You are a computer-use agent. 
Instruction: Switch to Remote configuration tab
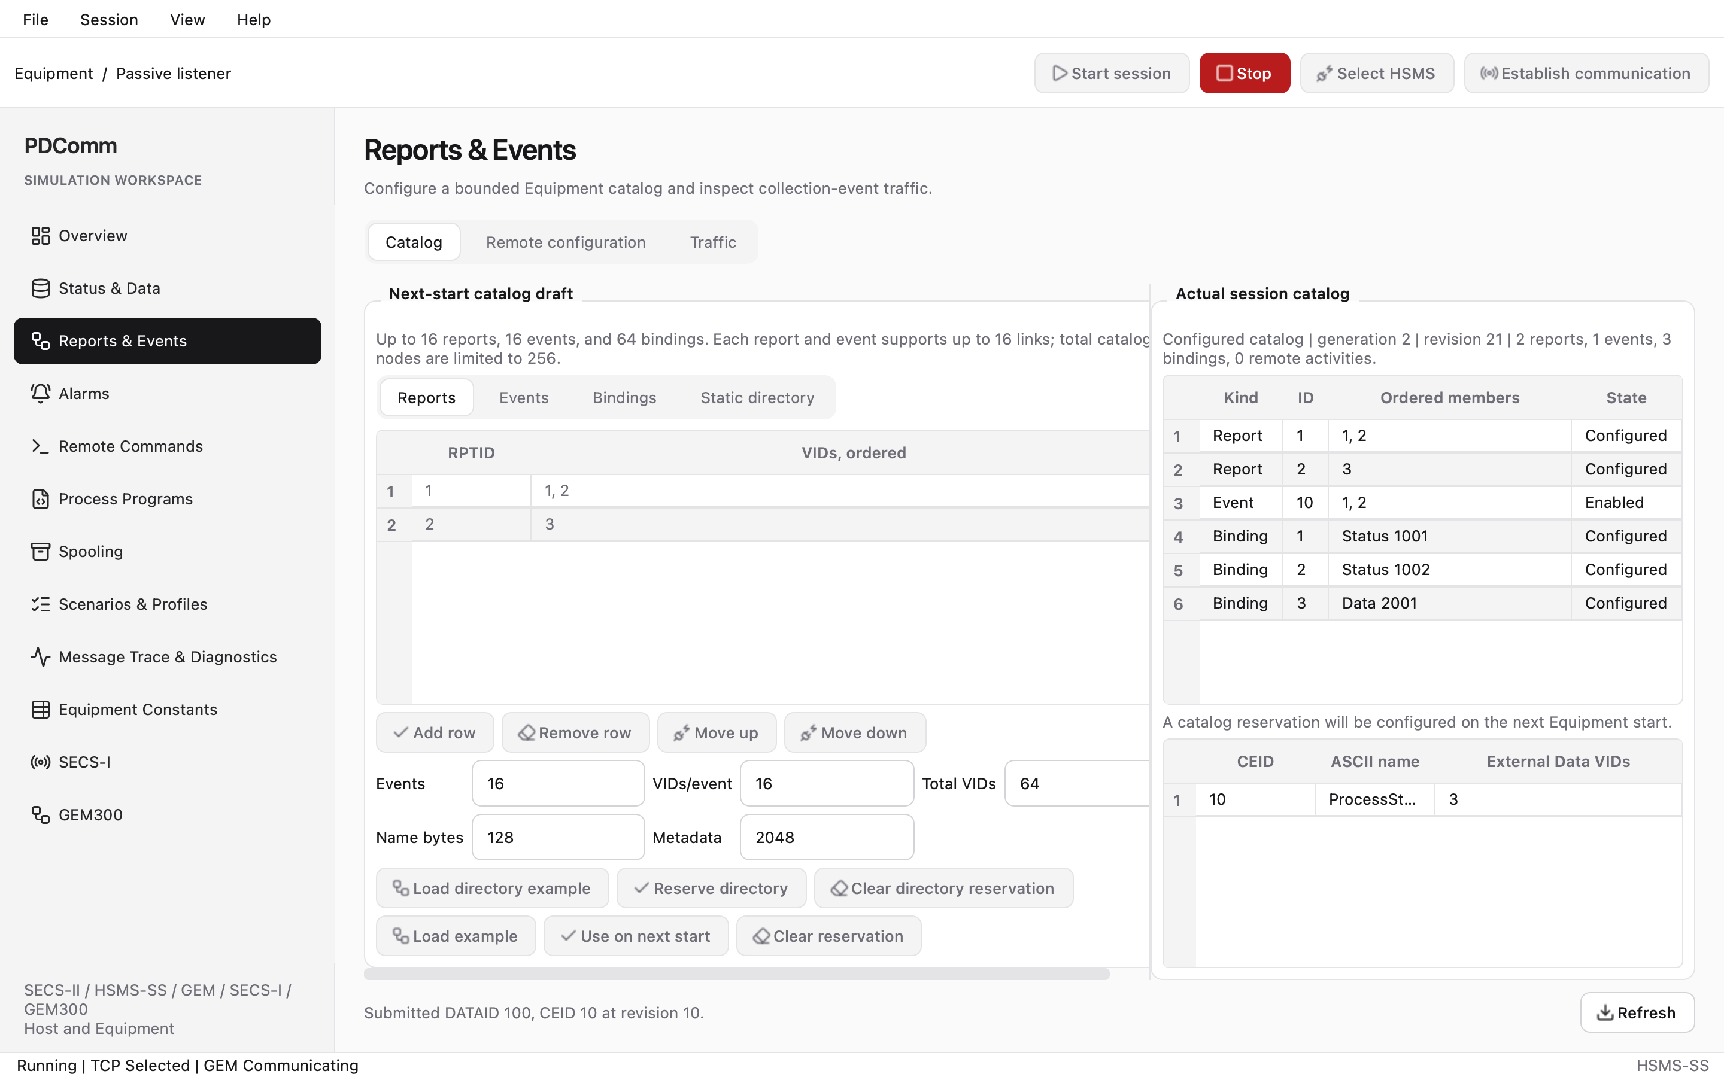point(566,242)
